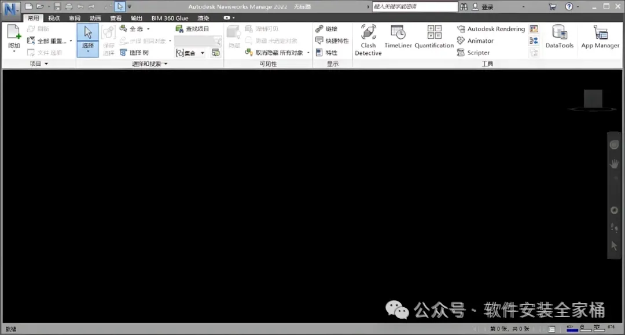
Task: Click 取消隐藏 所有对象 unhide all
Action: point(274,53)
